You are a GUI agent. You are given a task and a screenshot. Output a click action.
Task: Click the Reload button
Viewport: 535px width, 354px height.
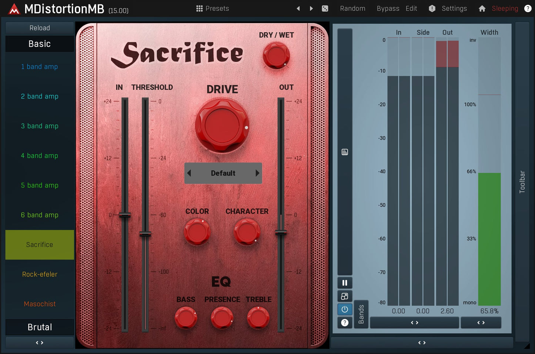[x=40, y=28]
